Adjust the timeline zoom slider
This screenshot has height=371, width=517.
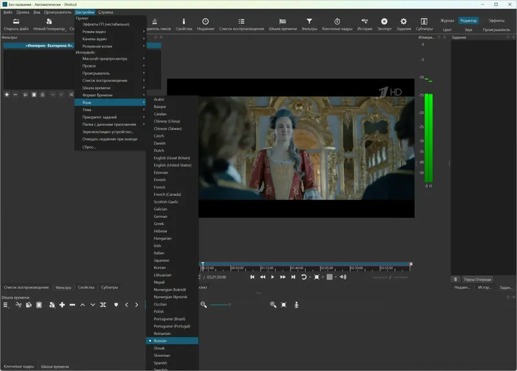pyautogui.click(x=229, y=304)
